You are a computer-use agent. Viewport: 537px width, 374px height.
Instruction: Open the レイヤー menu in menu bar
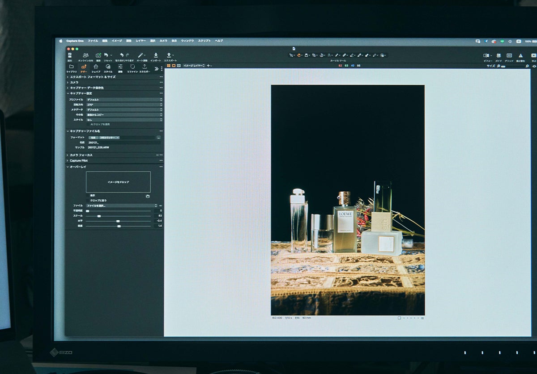tap(141, 41)
